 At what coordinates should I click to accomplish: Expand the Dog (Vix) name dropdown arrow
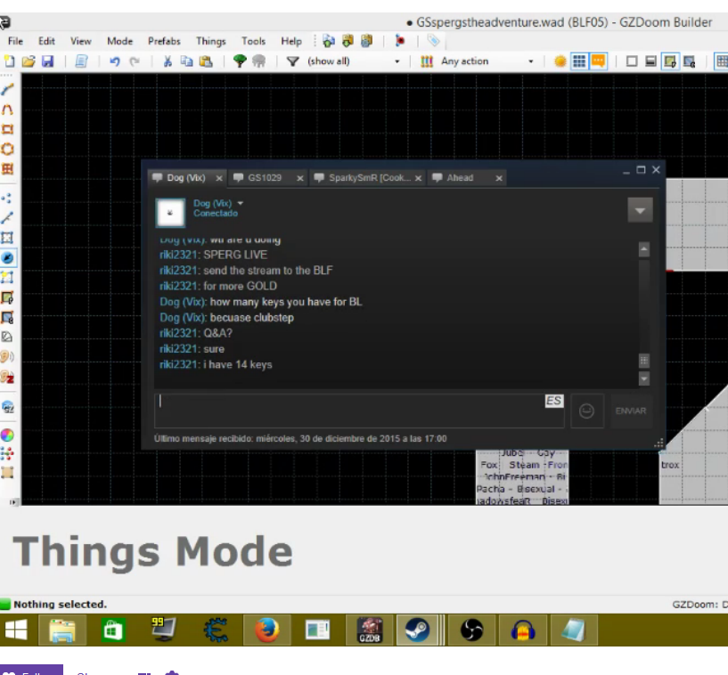click(240, 203)
